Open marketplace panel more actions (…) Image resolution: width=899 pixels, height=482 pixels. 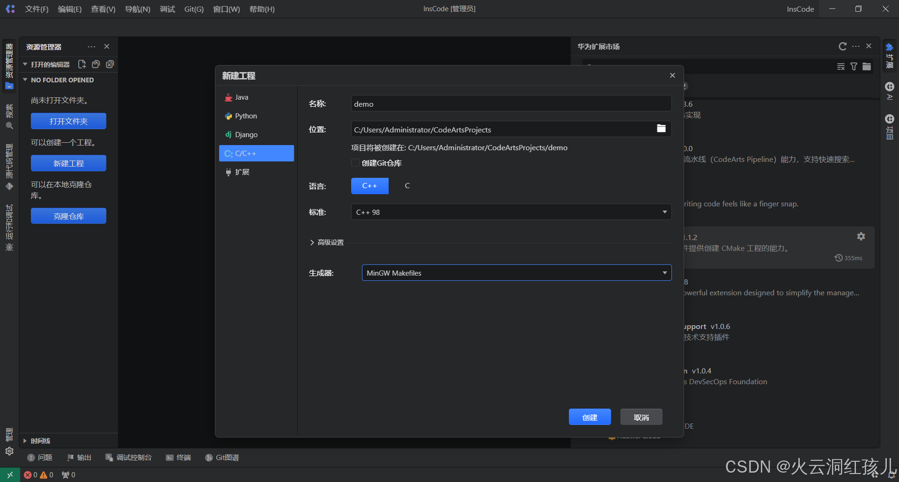coord(856,46)
